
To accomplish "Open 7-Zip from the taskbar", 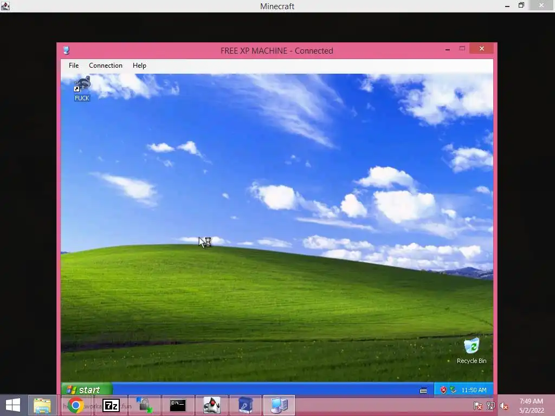I will (111, 405).
